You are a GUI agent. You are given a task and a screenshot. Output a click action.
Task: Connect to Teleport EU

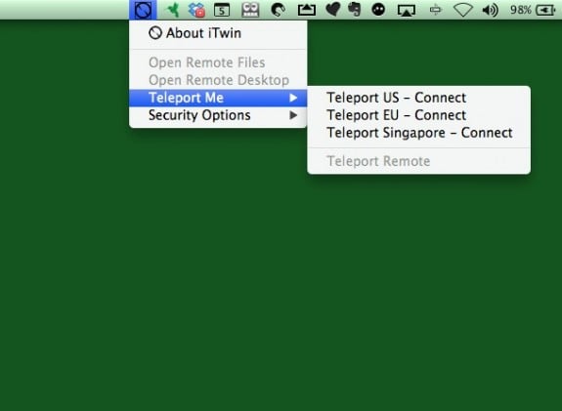tap(418, 115)
